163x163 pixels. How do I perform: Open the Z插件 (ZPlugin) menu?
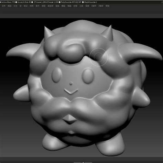pos(94,6)
